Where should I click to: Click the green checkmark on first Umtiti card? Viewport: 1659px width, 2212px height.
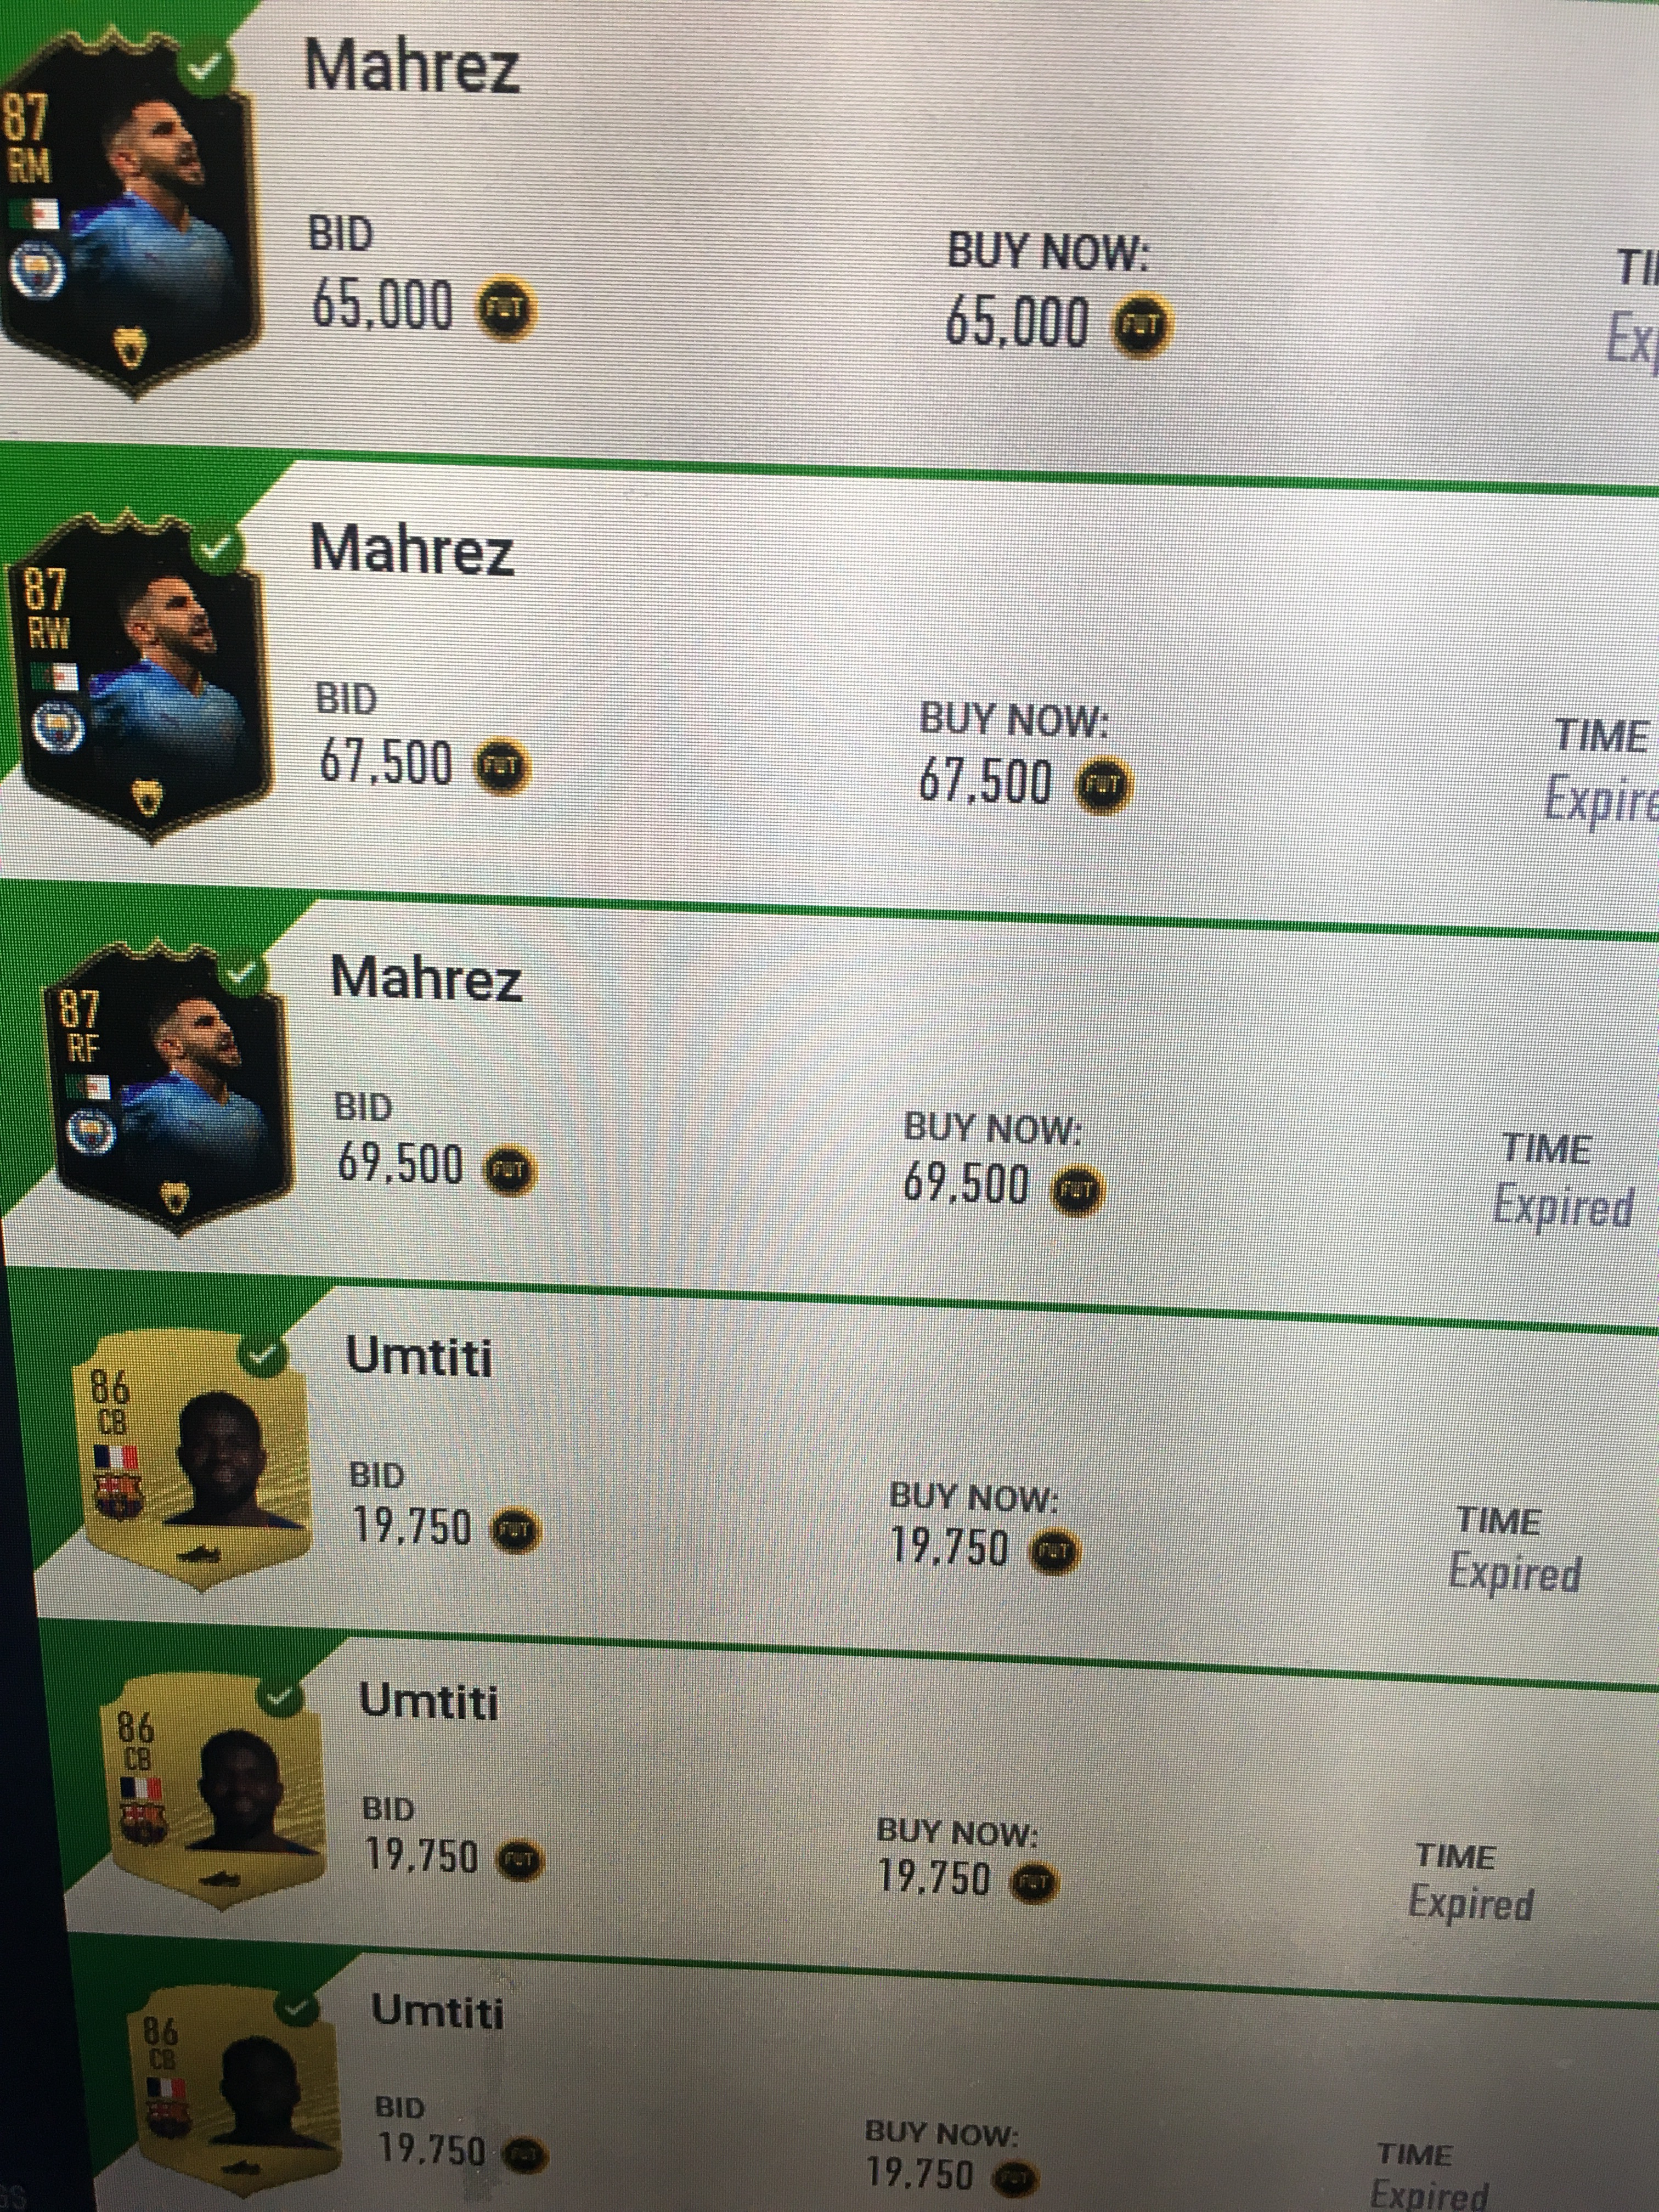click(263, 1355)
